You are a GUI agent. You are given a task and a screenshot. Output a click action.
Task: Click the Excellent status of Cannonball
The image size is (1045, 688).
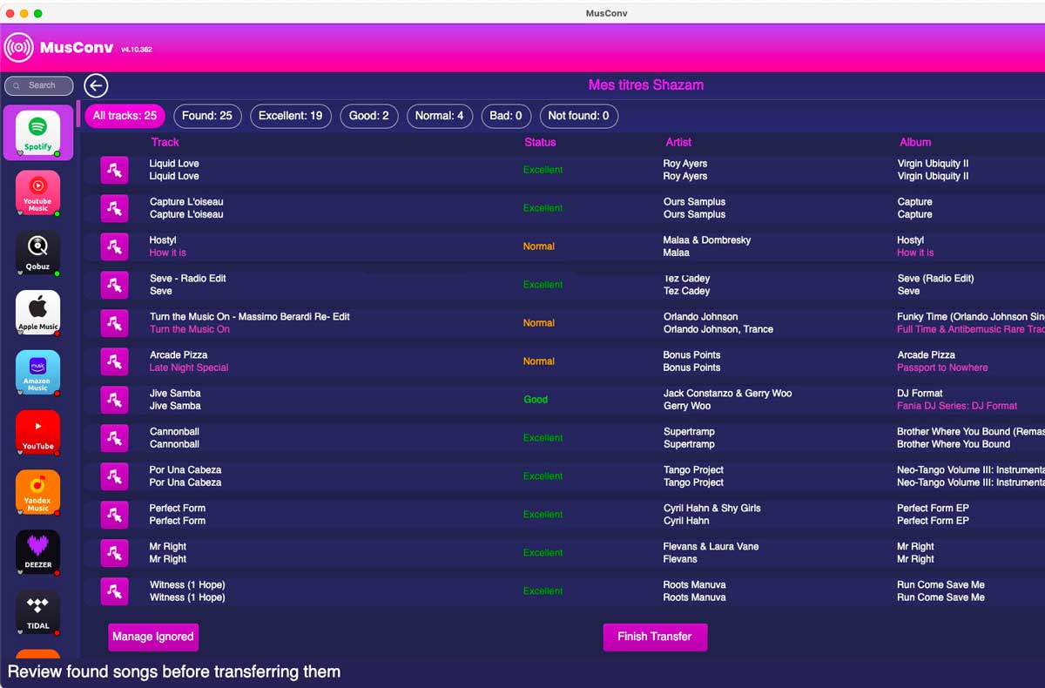(x=543, y=438)
